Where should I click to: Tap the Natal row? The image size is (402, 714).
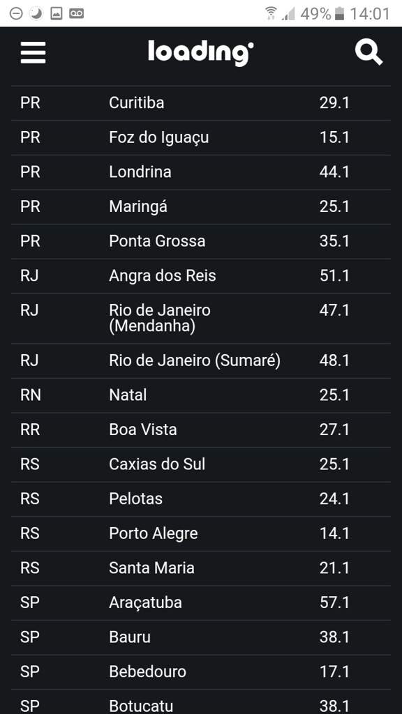pyautogui.click(x=201, y=395)
